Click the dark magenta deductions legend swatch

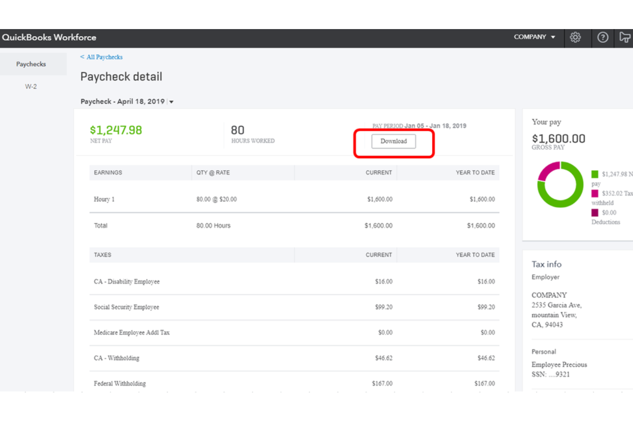coord(595,212)
